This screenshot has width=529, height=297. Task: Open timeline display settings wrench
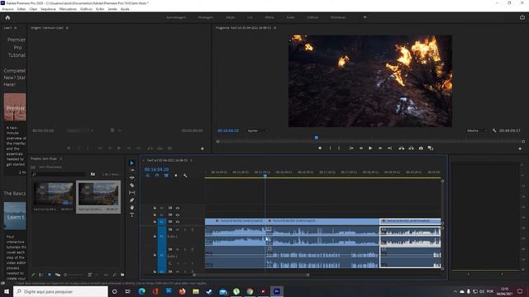click(185, 176)
